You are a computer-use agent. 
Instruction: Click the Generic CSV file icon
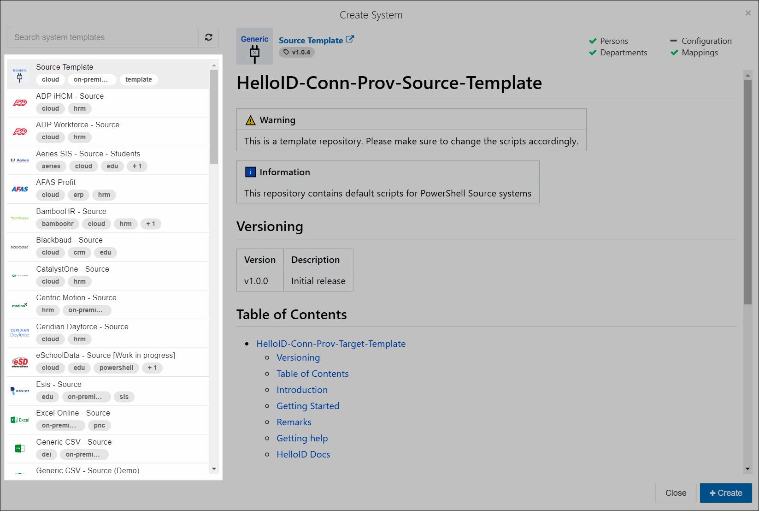pos(20,448)
